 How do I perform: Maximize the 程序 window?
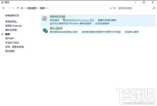(x=144, y=2)
